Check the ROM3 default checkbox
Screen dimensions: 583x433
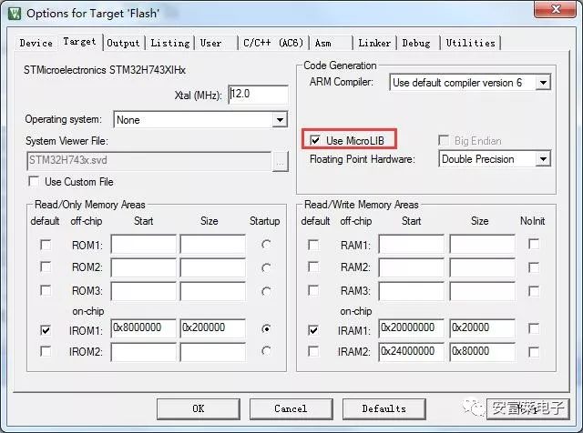[46, 290]
